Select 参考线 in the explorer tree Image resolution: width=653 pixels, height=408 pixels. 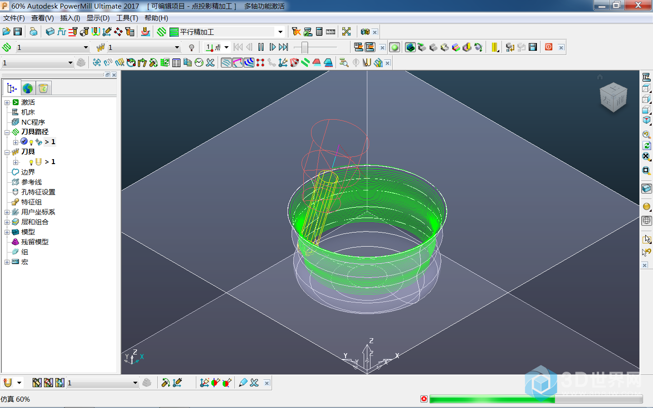point(31,182)
